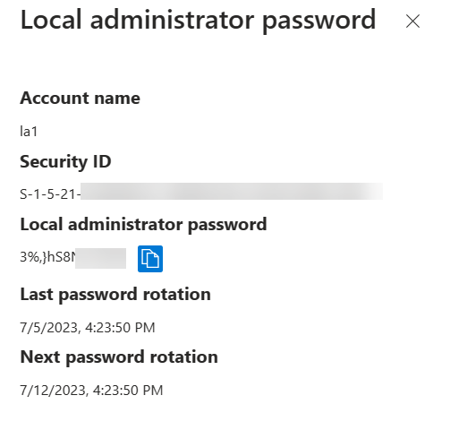Select the 'Last password rotation' heading
This screenshot has width=450, height=447.
115,295
